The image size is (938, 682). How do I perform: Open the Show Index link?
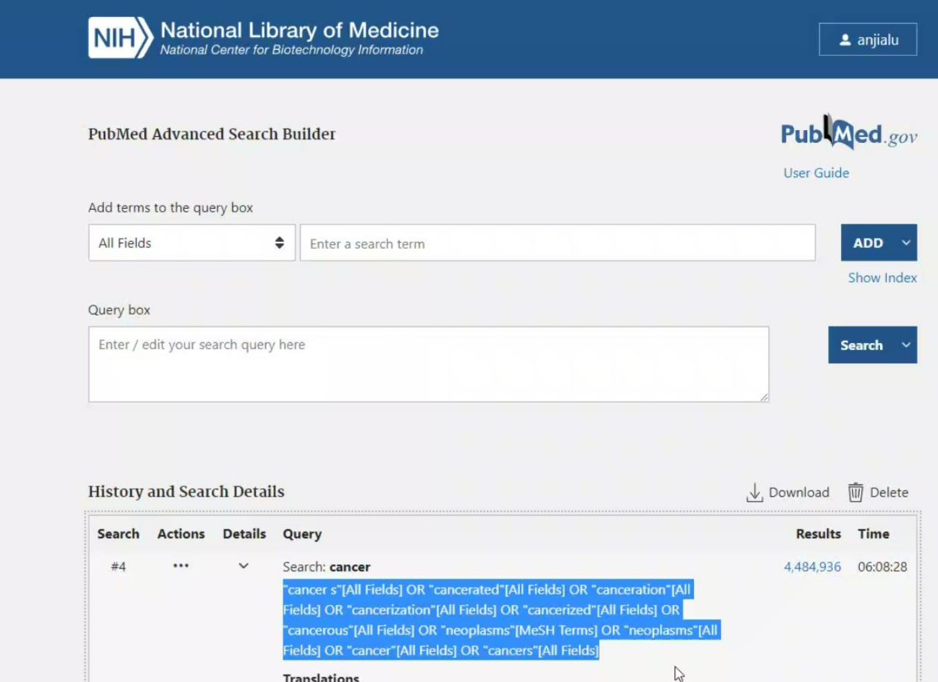[x=882, y=278]
